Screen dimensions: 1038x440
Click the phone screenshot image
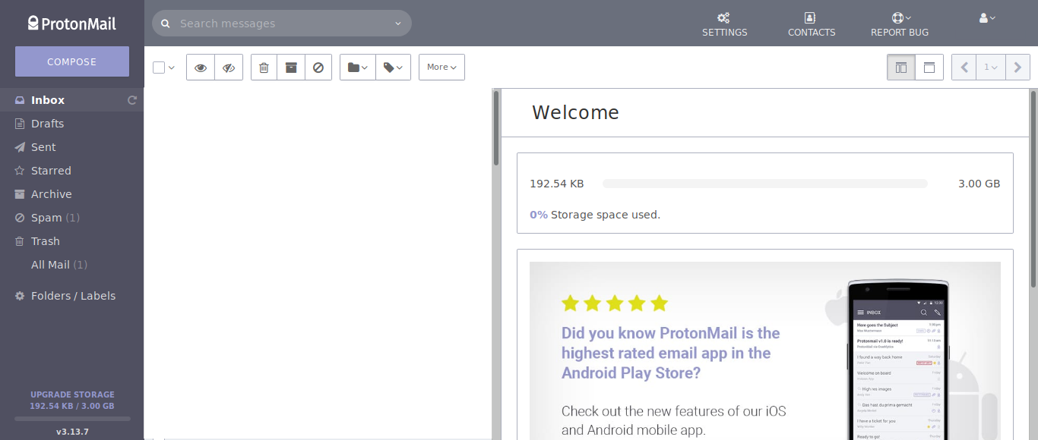click(x=899, y=360)
